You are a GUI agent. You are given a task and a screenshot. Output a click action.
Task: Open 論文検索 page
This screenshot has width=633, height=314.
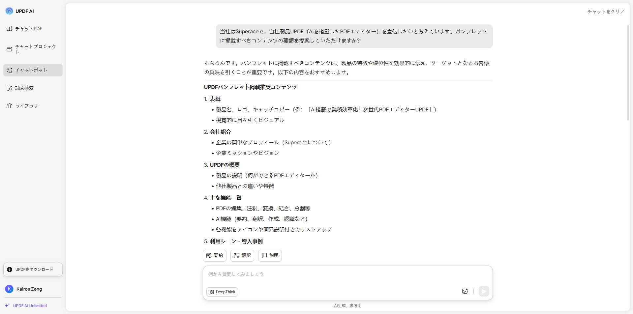[33, 88]
